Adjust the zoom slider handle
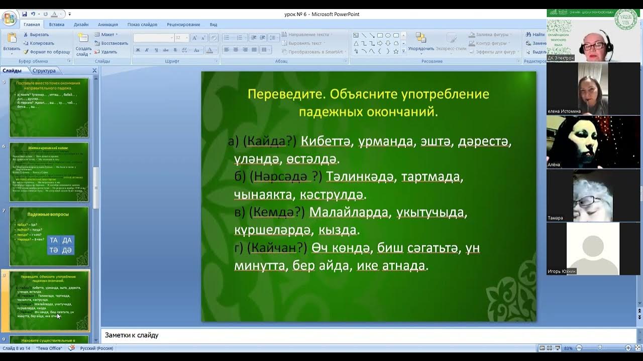The height and width of the screenshot is (361, 643). pyautogui.click(x=600, y=348)
